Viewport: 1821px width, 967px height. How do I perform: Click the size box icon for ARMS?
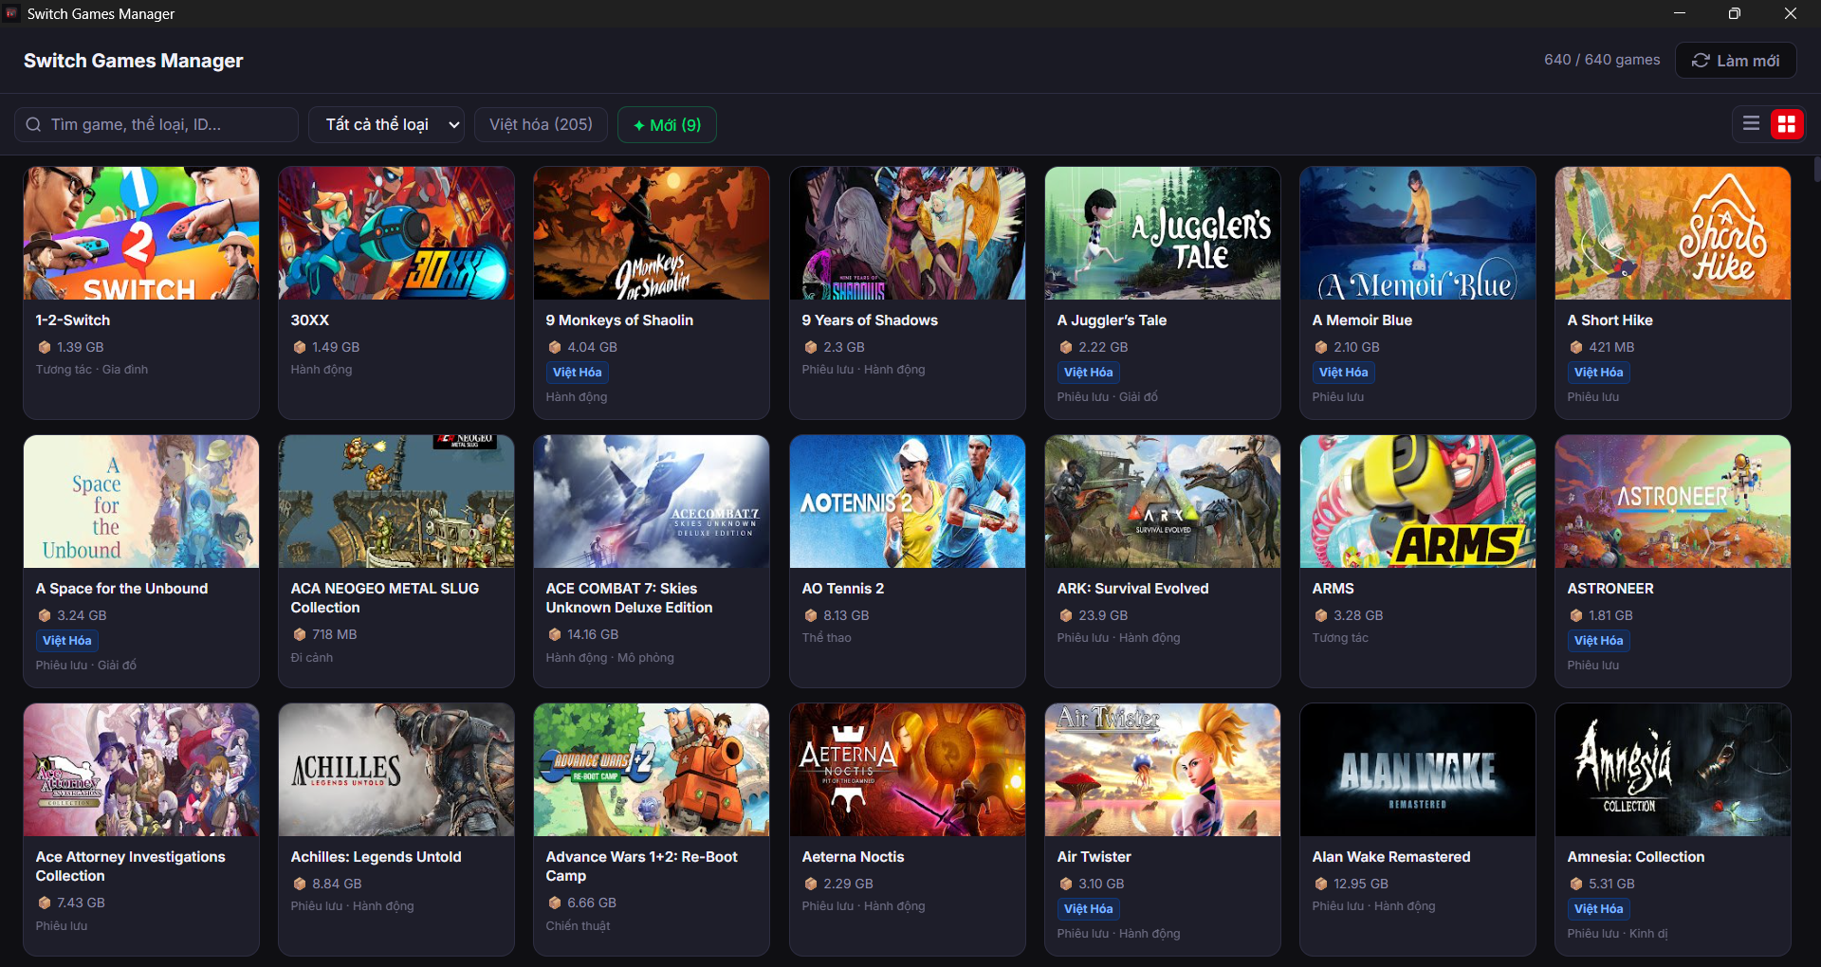point(1321,616)
